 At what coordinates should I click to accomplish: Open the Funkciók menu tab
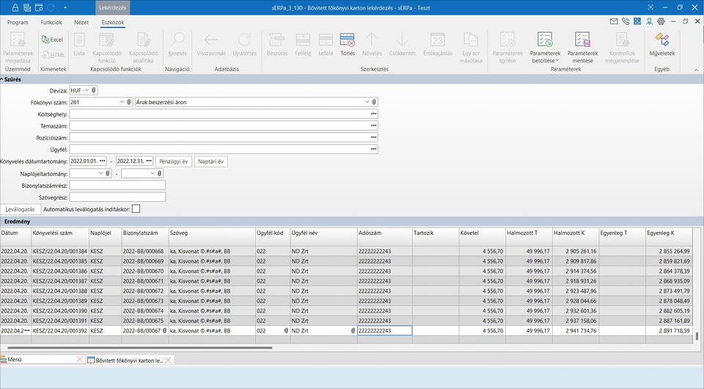[51, 23]
